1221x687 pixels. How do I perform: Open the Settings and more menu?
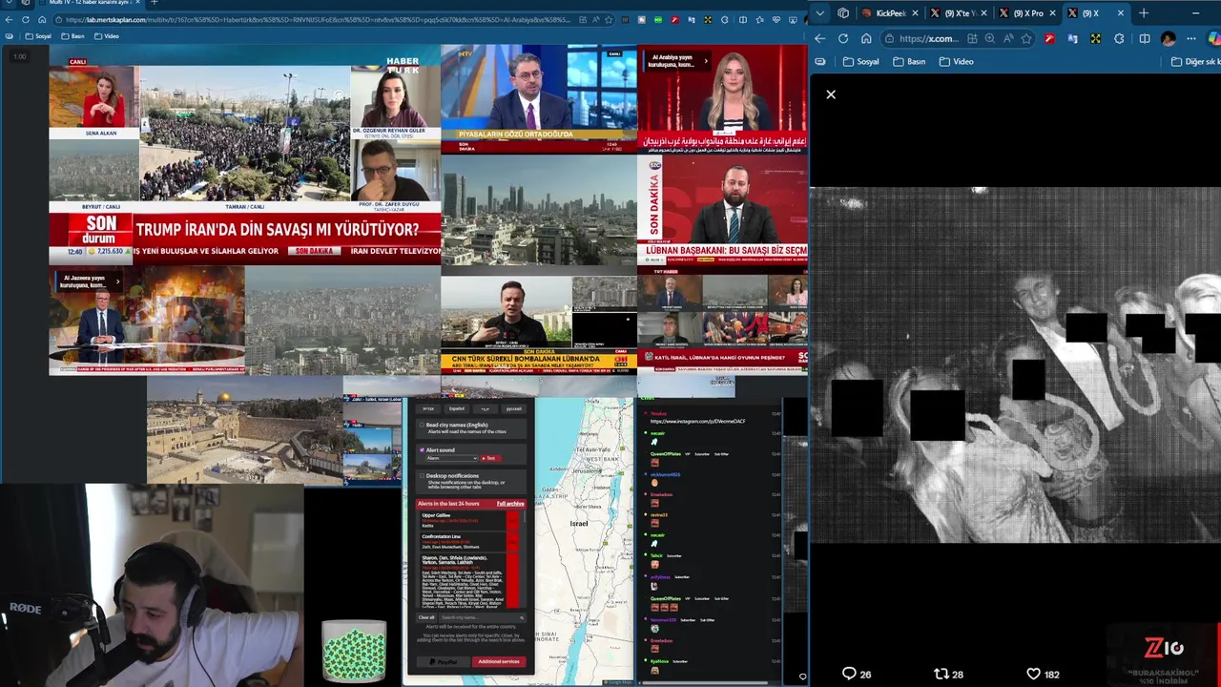pos(1191,38)
